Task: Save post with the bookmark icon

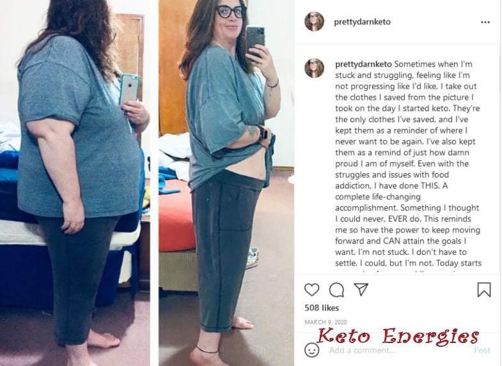Action: 483,289
